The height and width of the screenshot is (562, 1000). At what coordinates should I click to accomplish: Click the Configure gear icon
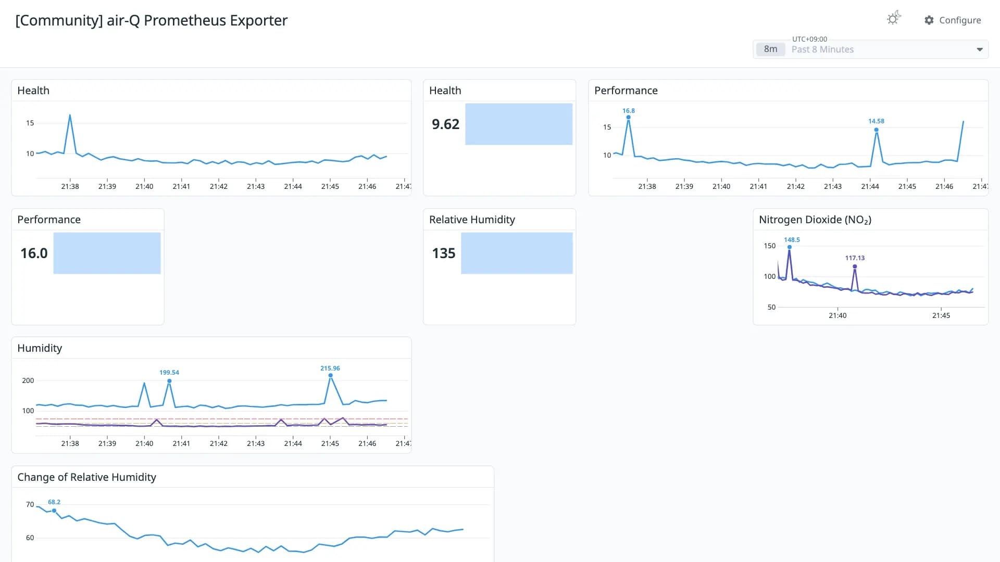(929, 20)
